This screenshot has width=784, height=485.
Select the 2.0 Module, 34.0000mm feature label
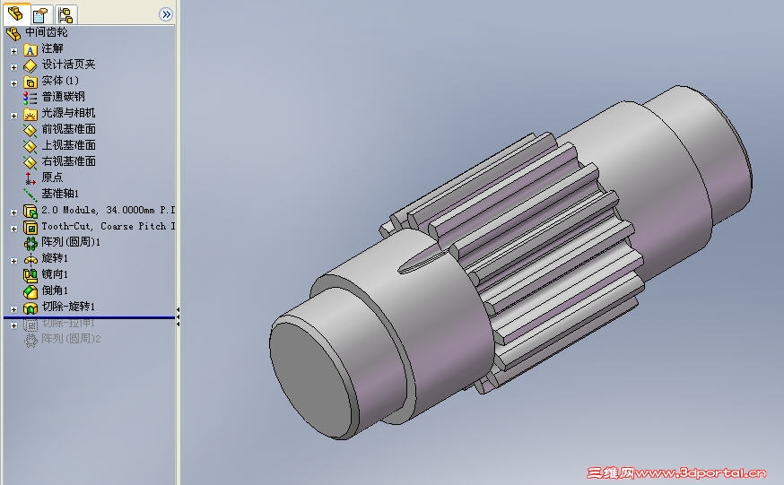coord(109,211)
